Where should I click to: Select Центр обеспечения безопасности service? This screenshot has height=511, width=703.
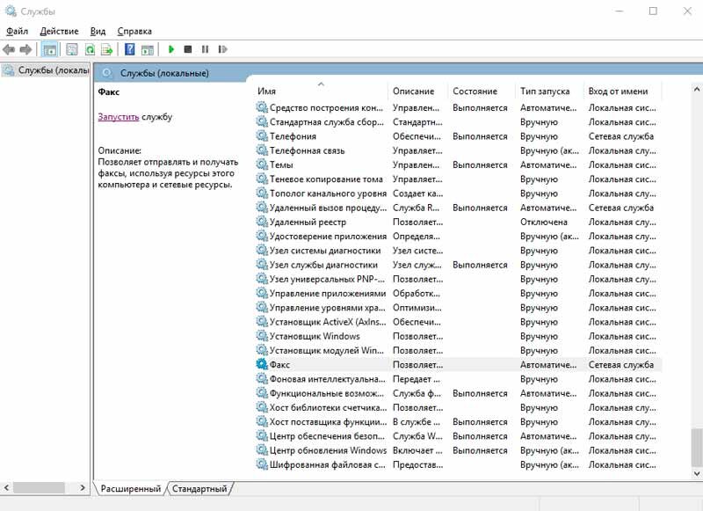click(457, 435)
